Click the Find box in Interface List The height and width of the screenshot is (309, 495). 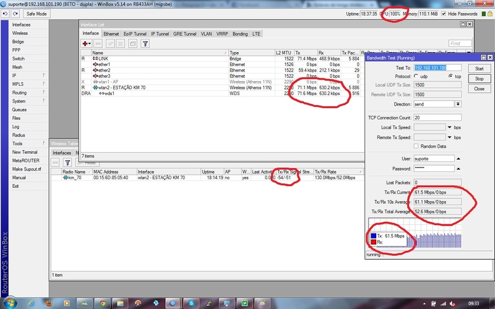460,43
